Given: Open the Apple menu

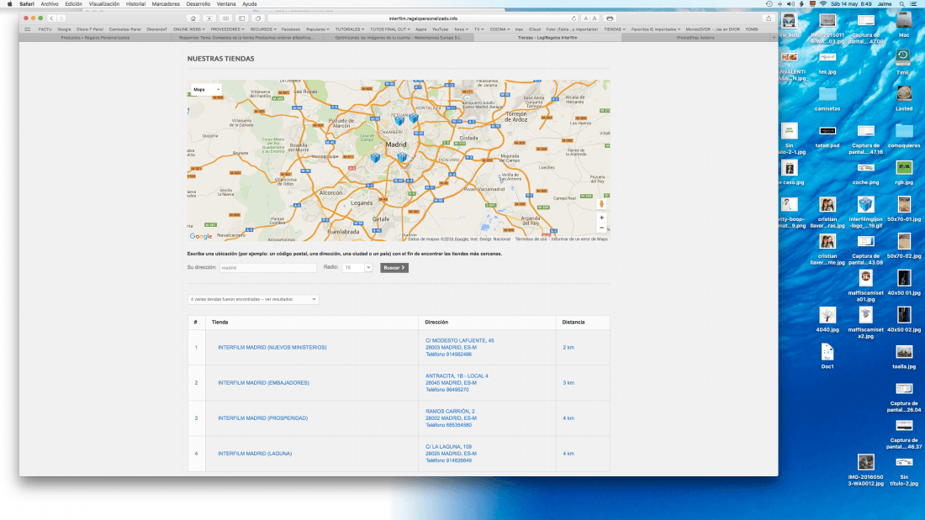Looking at the screenshot, I should (x=9, y=4).
